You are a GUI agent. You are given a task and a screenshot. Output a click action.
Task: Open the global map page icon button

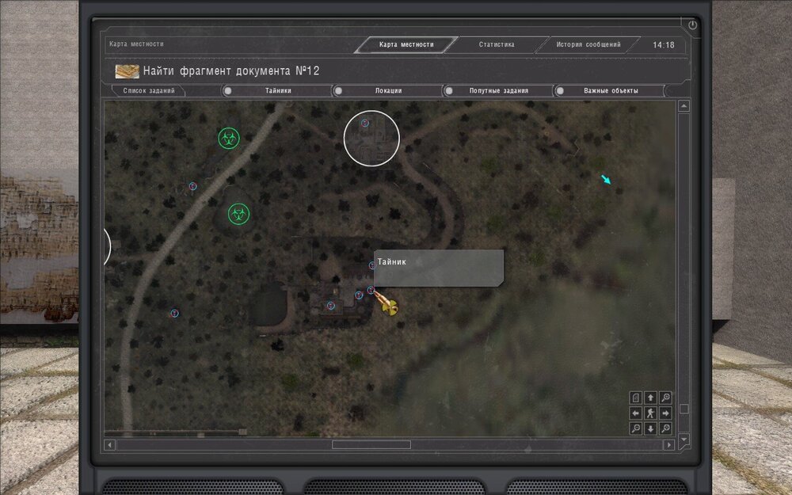[635, 398]
